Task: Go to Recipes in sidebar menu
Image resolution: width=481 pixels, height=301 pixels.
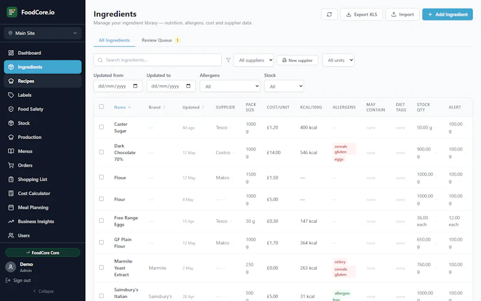Action: click(x=43, y=81)
